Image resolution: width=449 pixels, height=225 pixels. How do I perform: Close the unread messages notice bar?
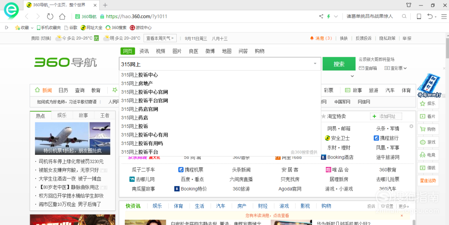point(402,215)
